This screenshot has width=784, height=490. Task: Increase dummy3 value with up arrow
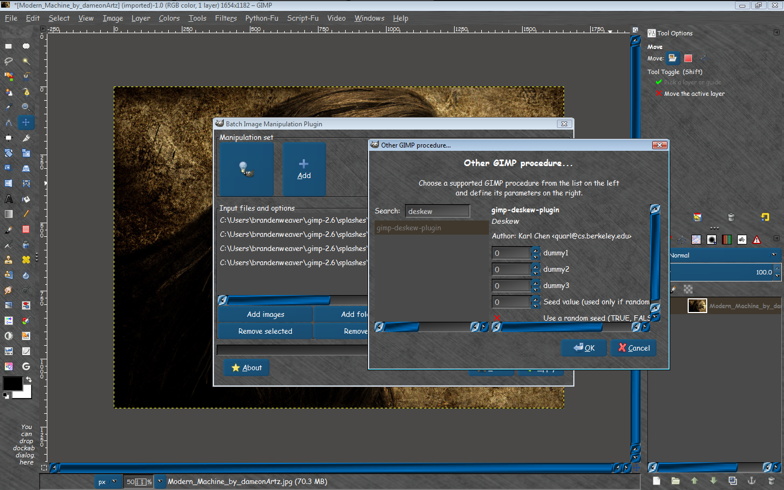[536, 283]
